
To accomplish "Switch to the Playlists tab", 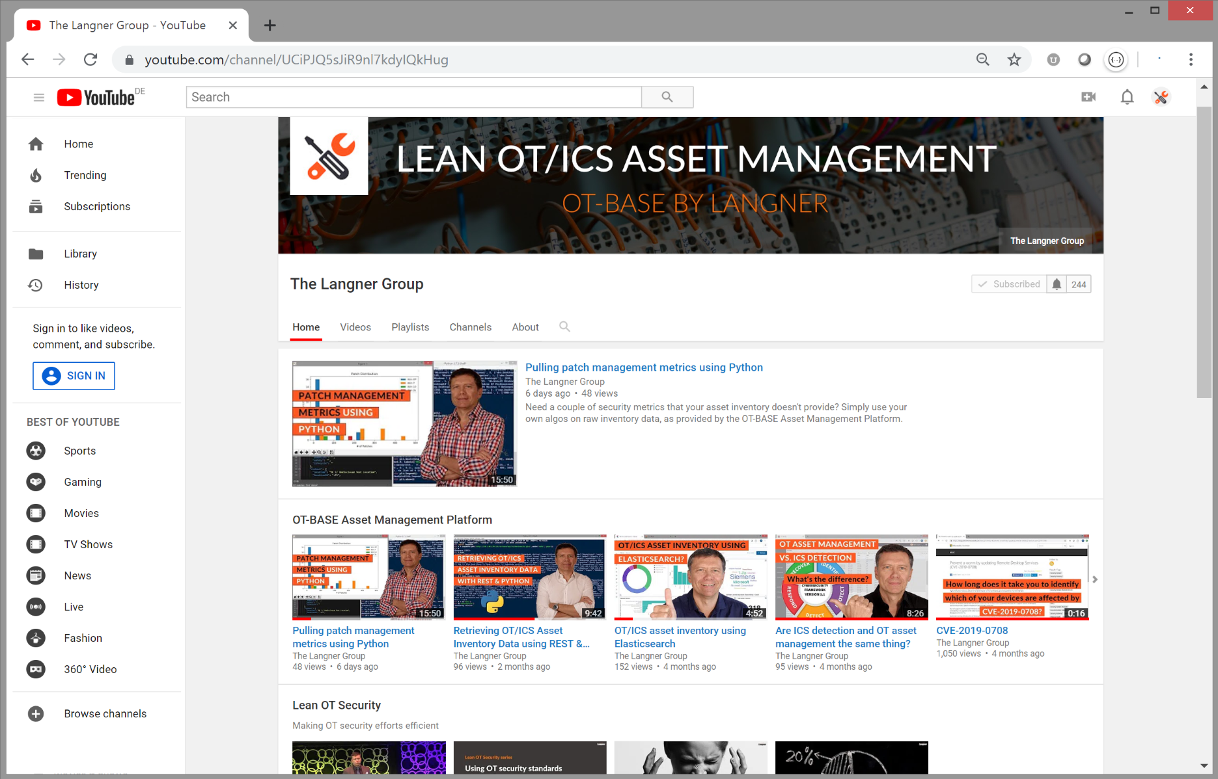I will coord(410,327).
